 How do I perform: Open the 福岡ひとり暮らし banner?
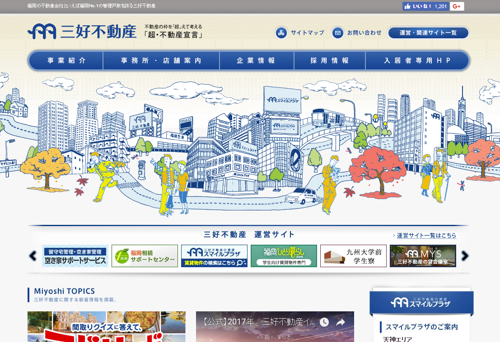(x=284, y=256)
